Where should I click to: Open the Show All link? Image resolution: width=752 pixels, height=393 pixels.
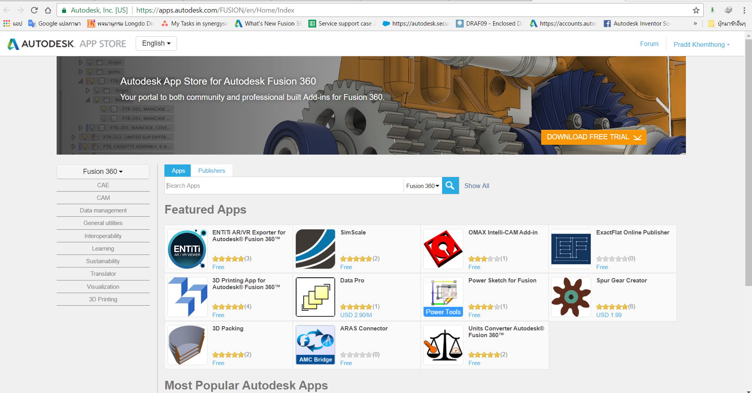(477, 185)
